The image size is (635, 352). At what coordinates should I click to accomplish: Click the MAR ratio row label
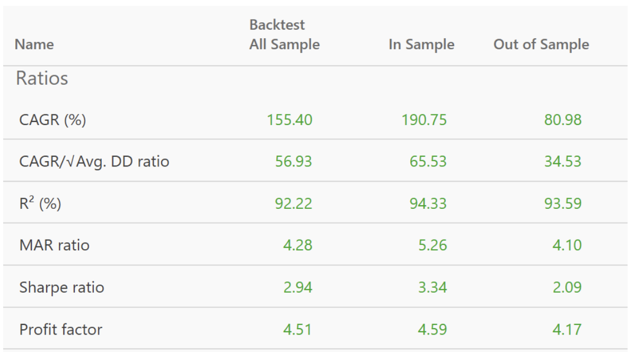tap(54, 245)
